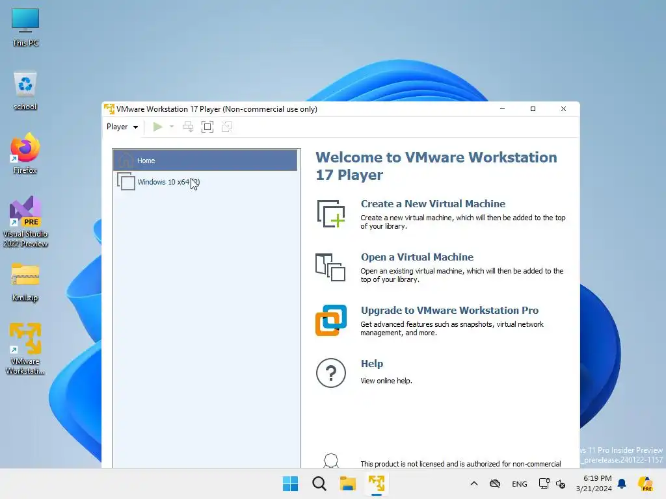Click the Create a New Virtual Machine icon
This screenshot has height=499, width=666.
[331, 214]
